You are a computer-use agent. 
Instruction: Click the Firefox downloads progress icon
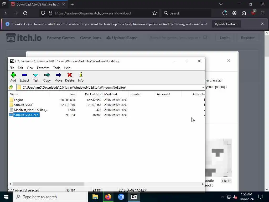click(225, 13)
